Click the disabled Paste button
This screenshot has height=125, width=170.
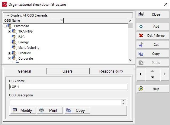coord(153,63)
